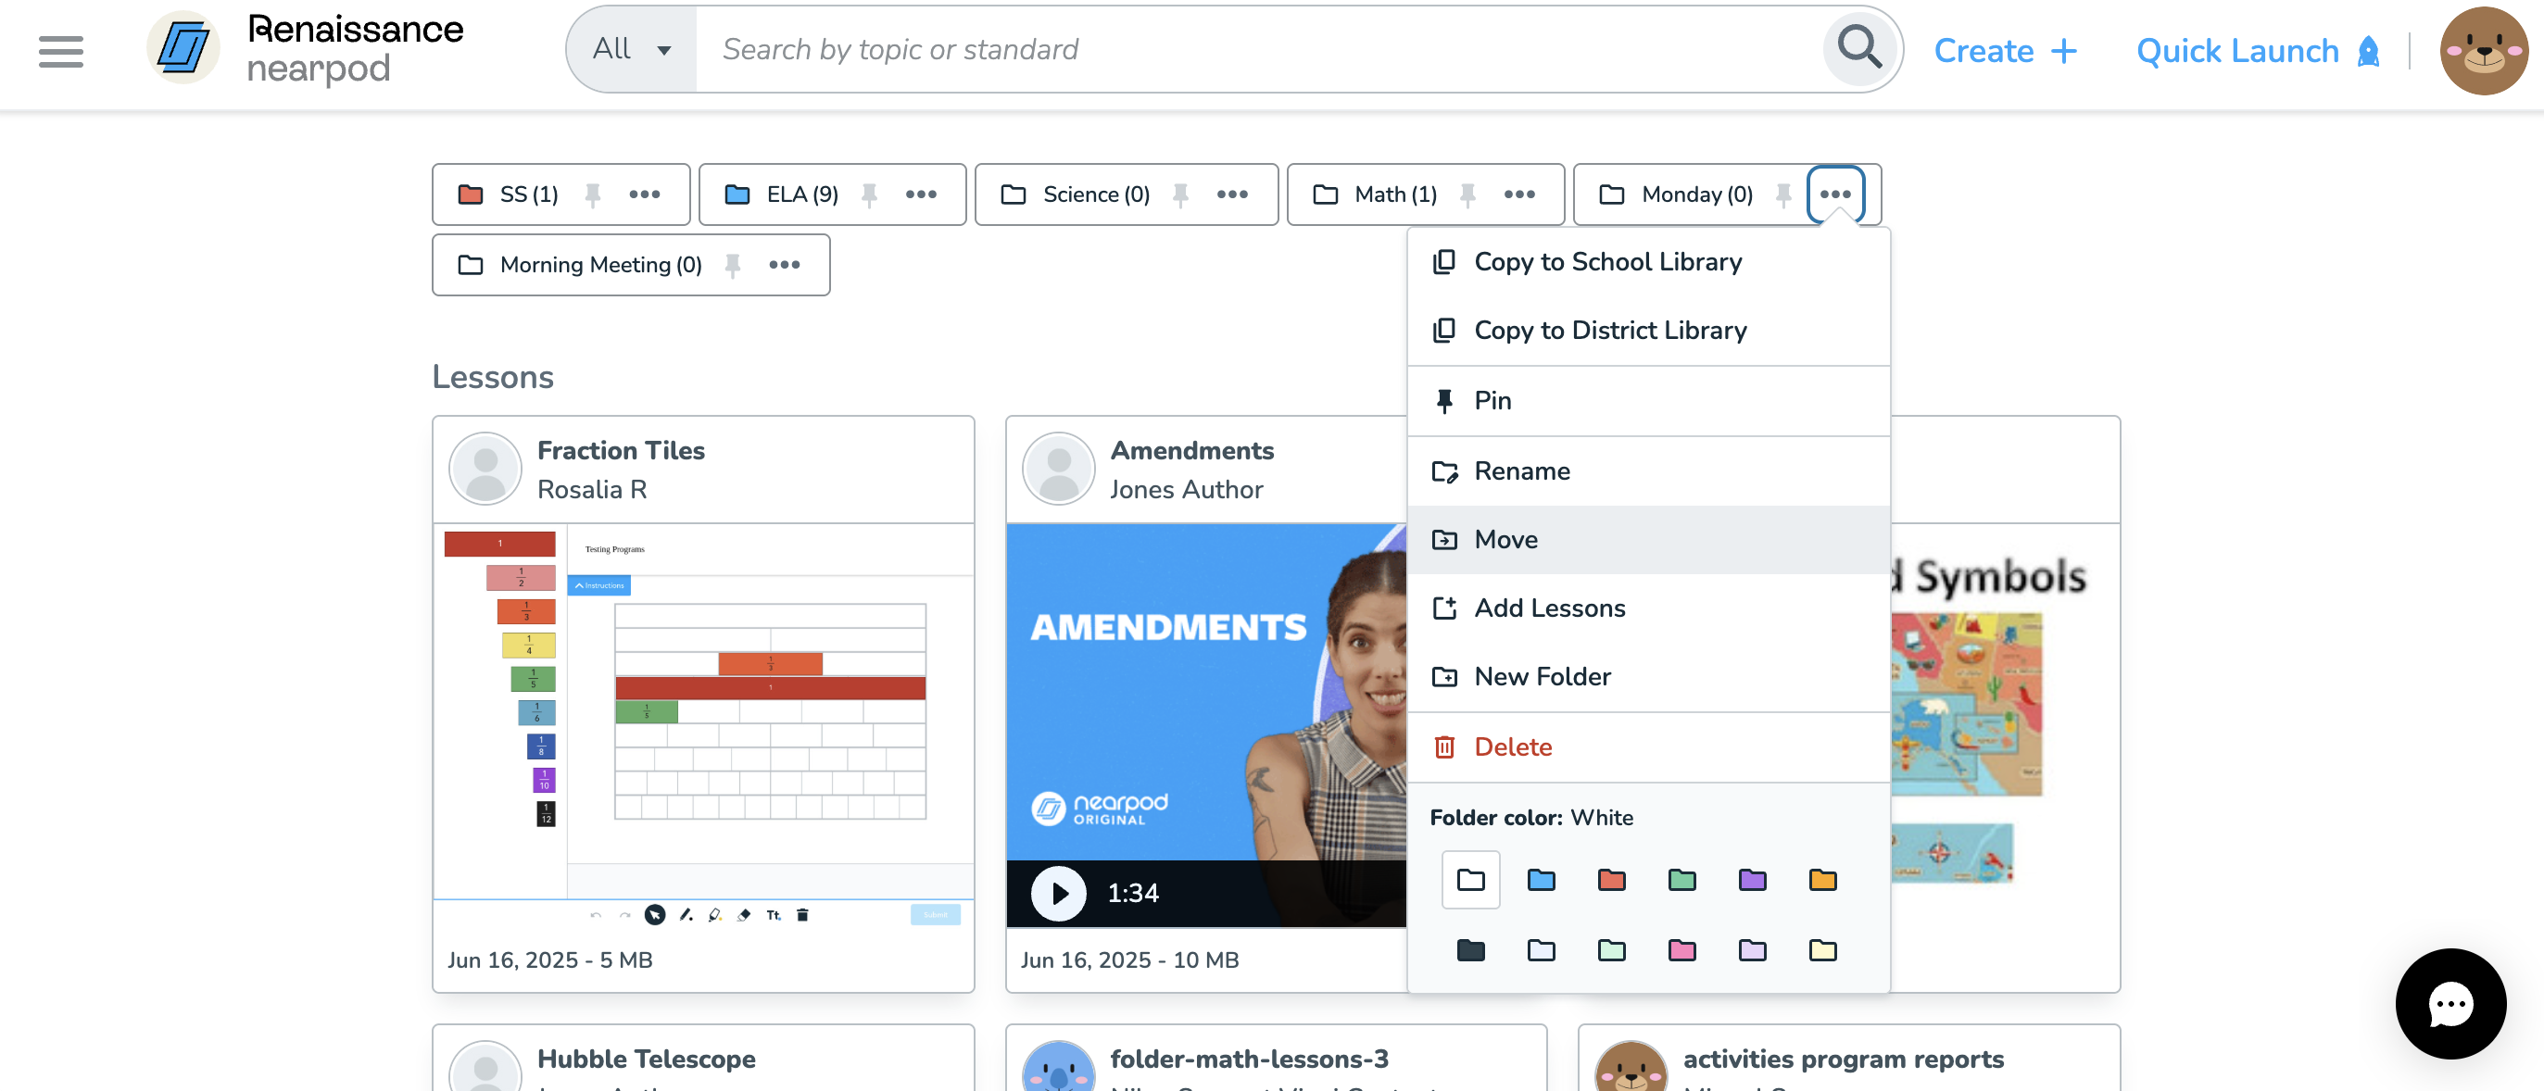Open Math folder options menu

coord(1520,194)
